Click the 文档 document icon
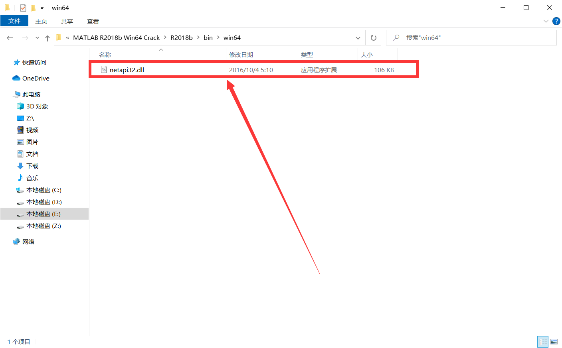This screenshot has width=562, height=348. [x=20, y=154]
